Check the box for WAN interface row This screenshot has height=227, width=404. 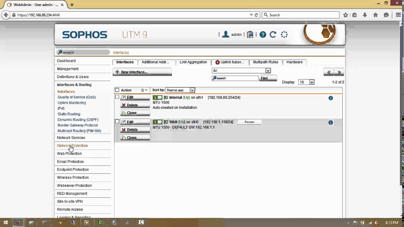(x=117, y=121)
